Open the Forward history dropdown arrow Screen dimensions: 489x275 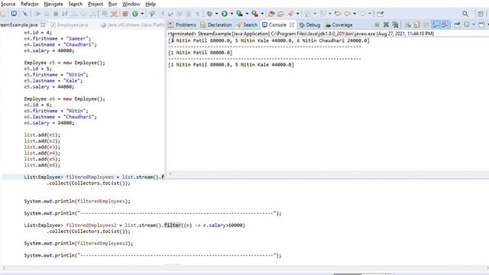(x=370, y=14)
